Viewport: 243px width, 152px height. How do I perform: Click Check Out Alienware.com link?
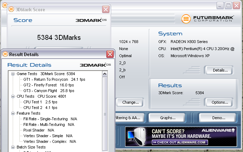[x=180, y=142]
